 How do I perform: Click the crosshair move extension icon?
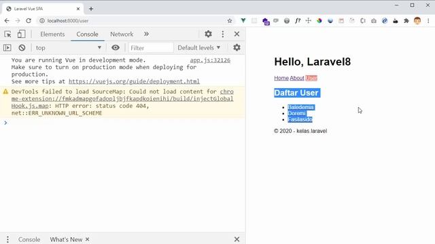tap(308, 21)
